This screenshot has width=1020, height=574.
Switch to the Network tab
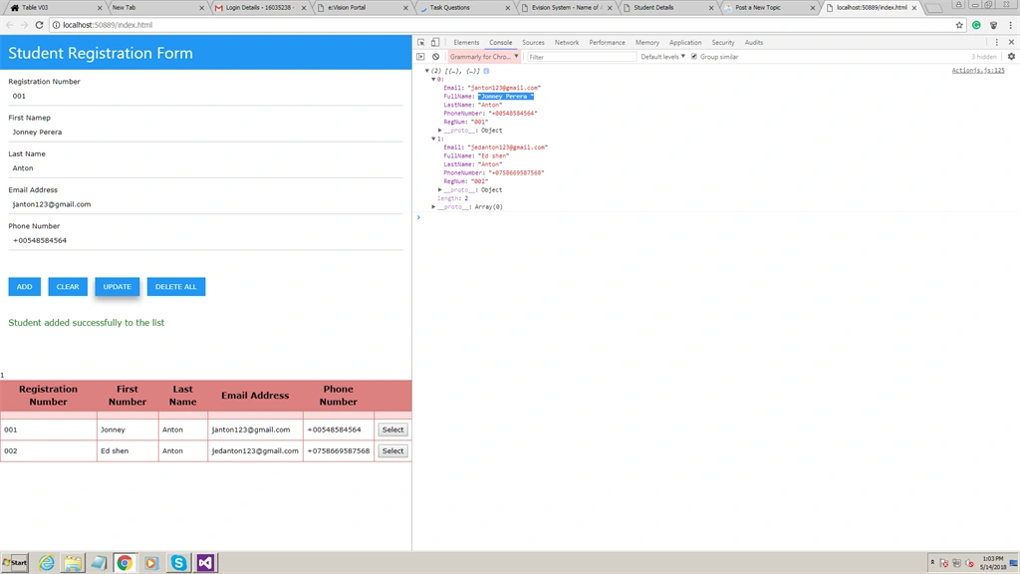[567, 42]
